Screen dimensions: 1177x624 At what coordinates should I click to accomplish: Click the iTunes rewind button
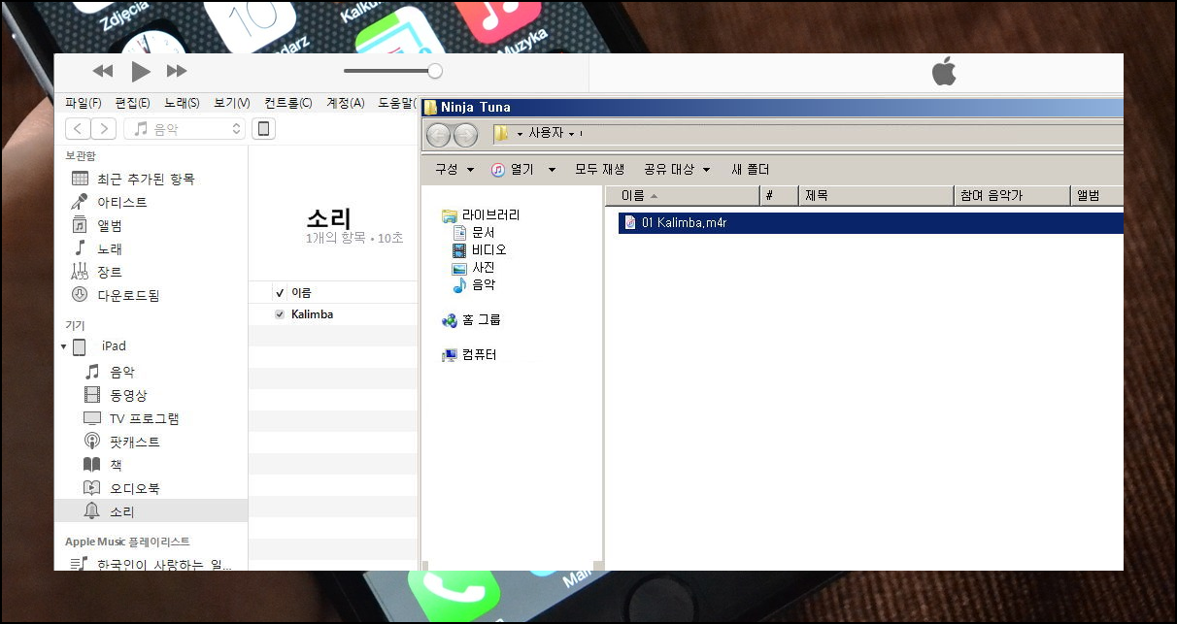[x=102, y=71]
